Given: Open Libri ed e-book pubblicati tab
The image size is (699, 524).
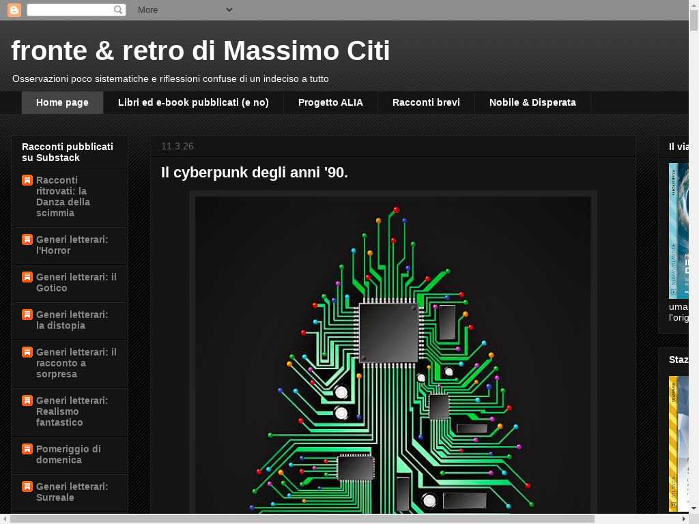Looking at the screenshot, I should (193, 102).
